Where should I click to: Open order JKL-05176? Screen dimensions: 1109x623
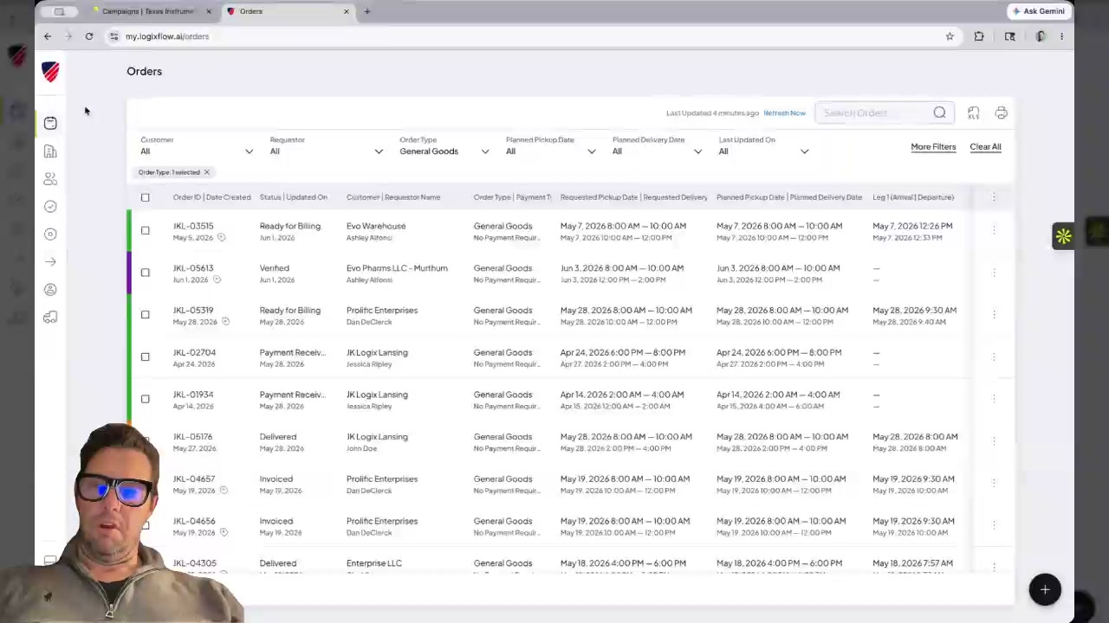(192, 437)
